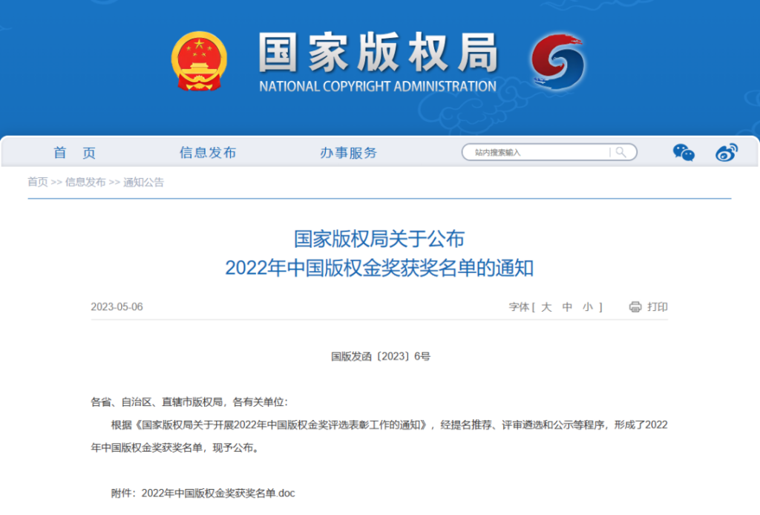Click the 国家版权局 site title banner

click(x=378, y=52)
